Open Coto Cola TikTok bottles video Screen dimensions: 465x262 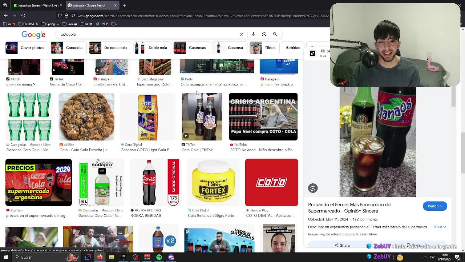(202, 117)
